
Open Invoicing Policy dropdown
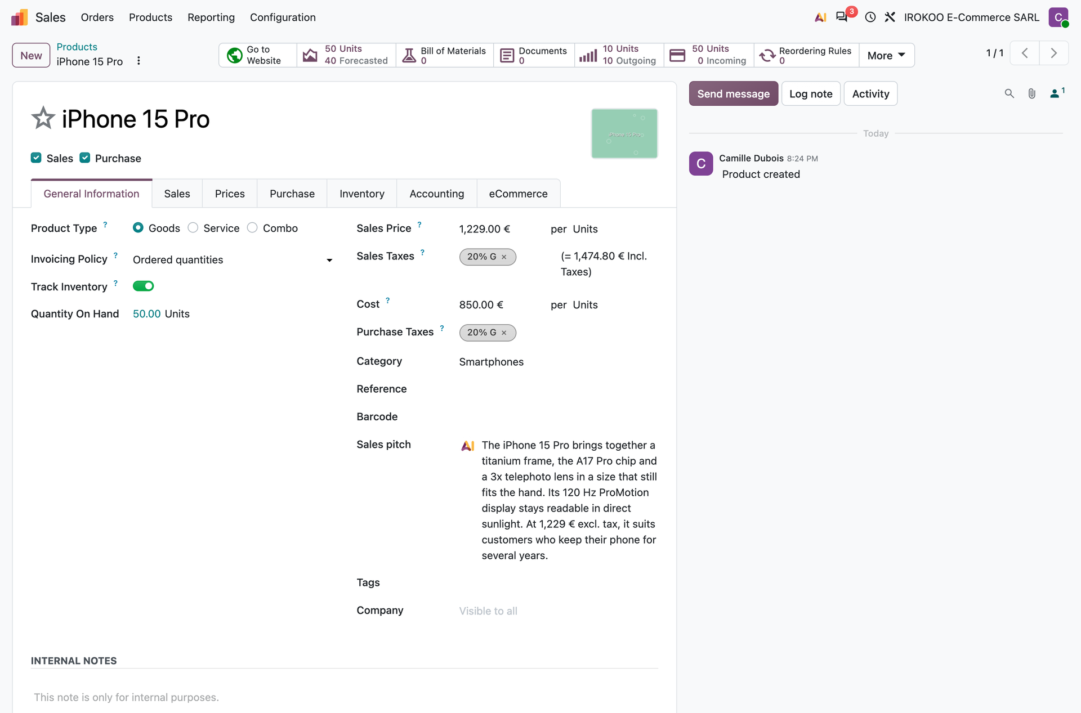[x=233, y=259]
